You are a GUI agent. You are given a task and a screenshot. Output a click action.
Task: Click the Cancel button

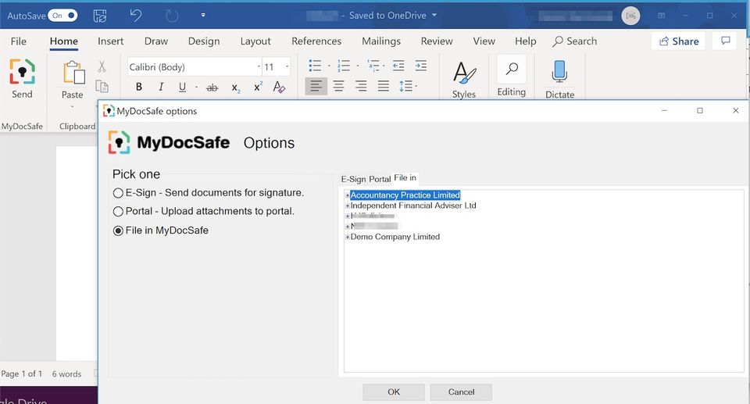pyautogui.click(x=461, y=391)
